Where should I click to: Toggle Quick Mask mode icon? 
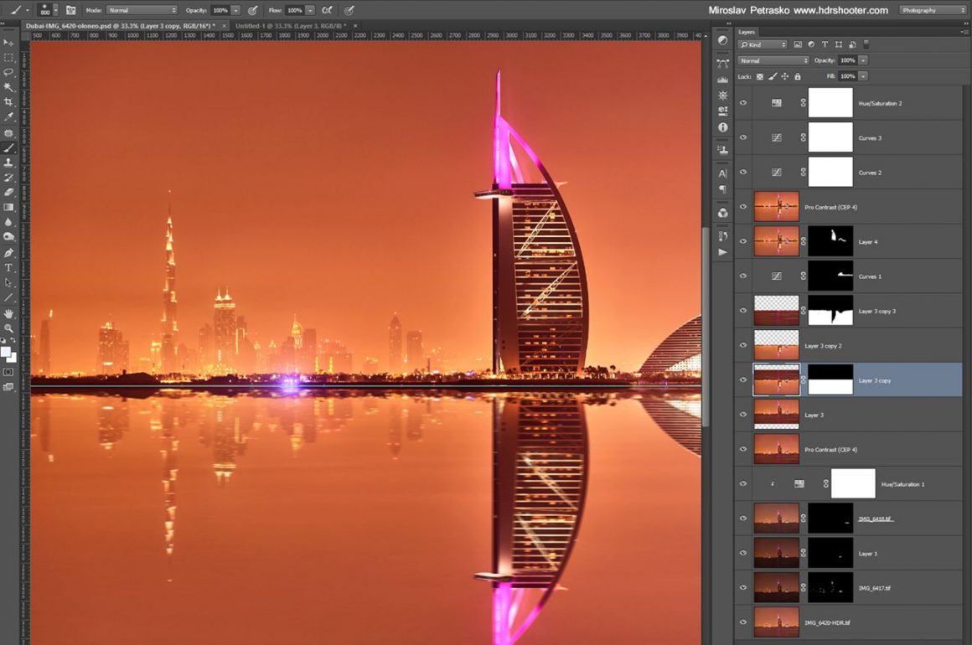point(8,373)
